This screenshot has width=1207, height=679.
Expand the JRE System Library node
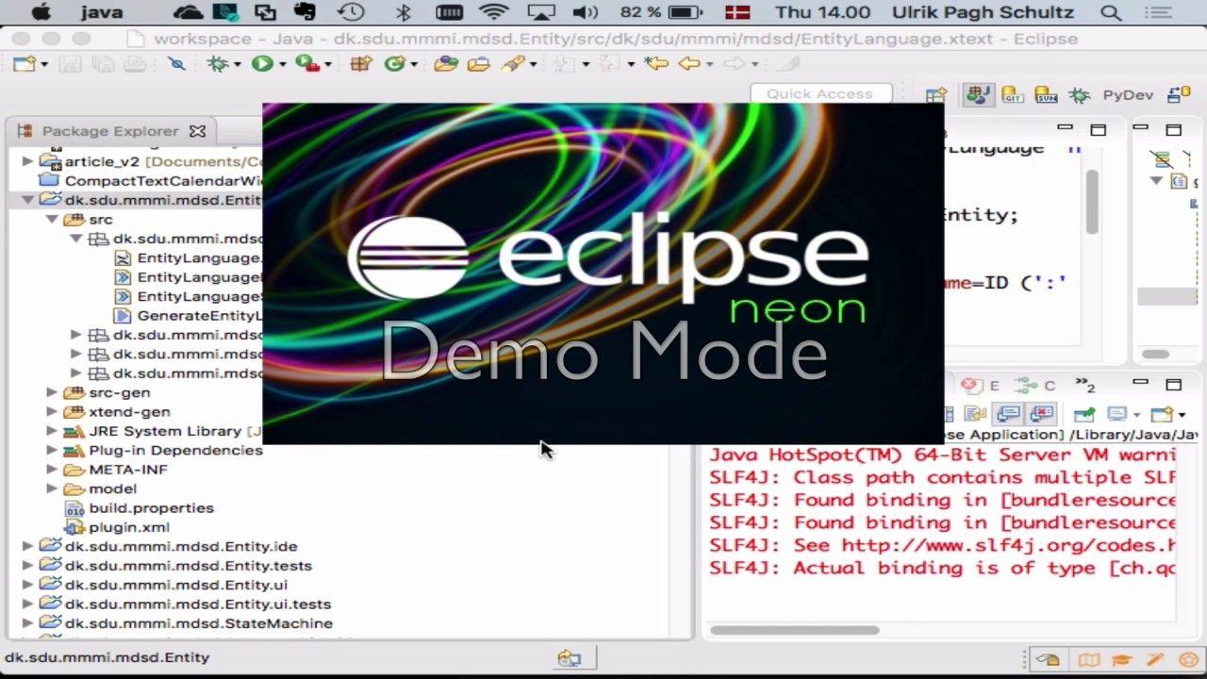pyautogui.click(x=52, y=431)
